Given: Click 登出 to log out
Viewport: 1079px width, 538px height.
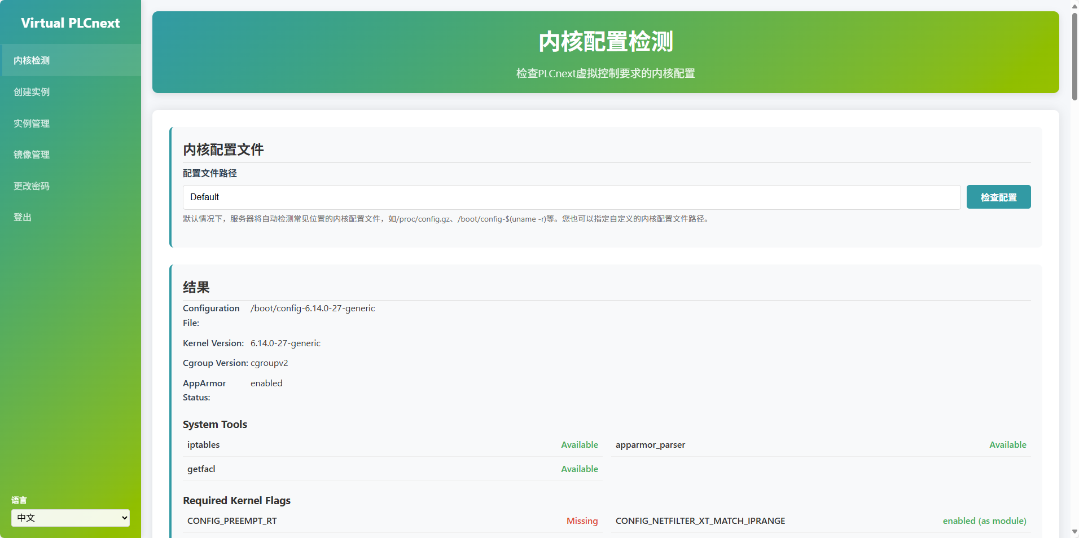Looking at the screenshot, I should pos(71,217).
